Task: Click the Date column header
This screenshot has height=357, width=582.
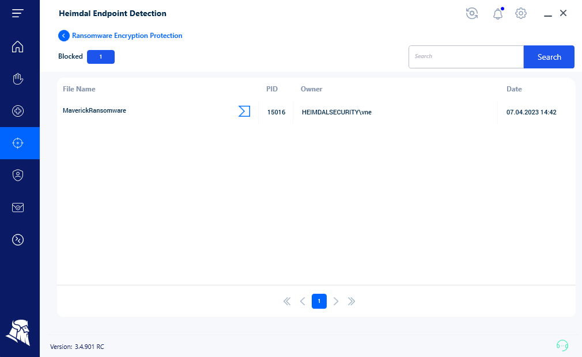Action: tap(514, 89)
